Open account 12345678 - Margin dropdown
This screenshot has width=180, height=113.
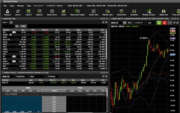(55, 6)
